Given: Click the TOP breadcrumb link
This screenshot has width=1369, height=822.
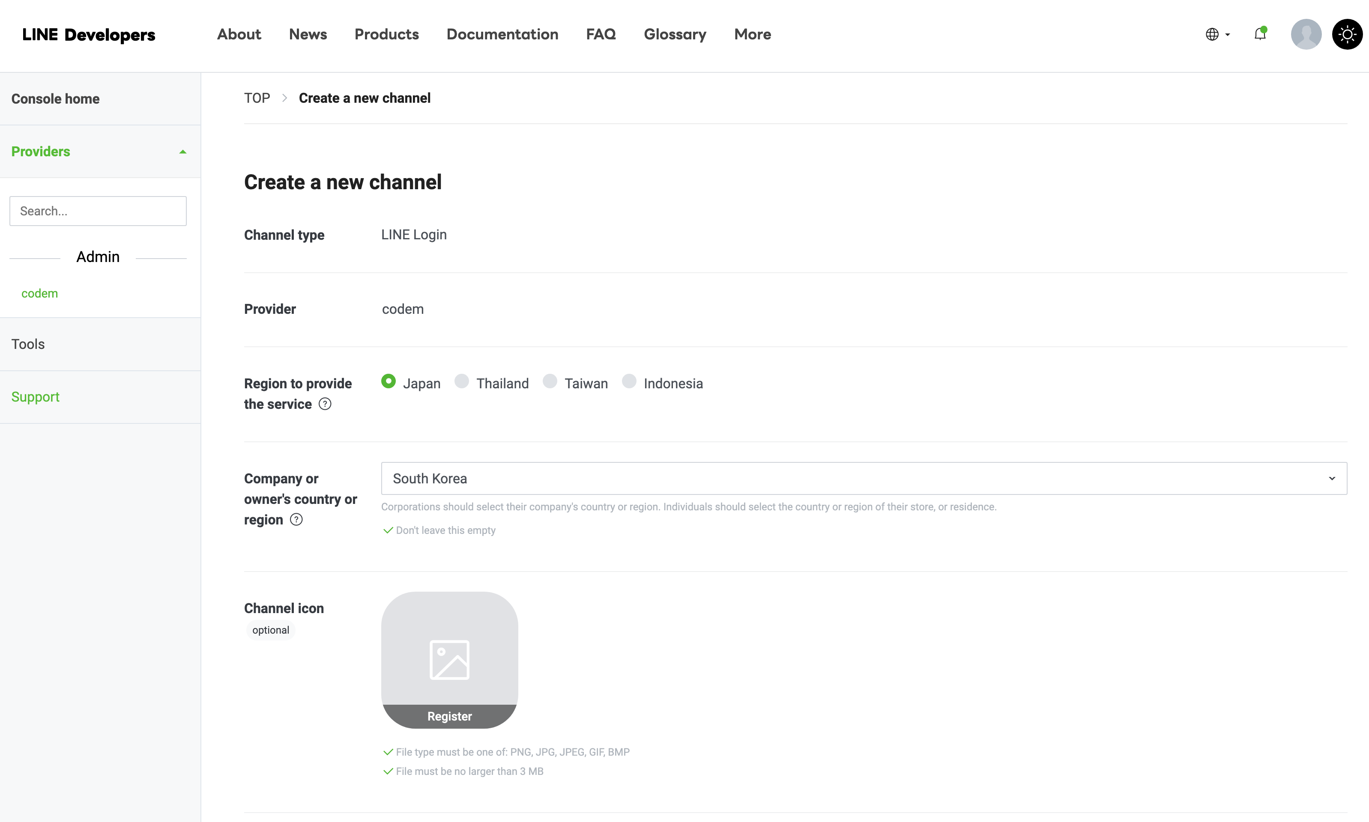Looking at the screenshot, I should tap(257, 98).
